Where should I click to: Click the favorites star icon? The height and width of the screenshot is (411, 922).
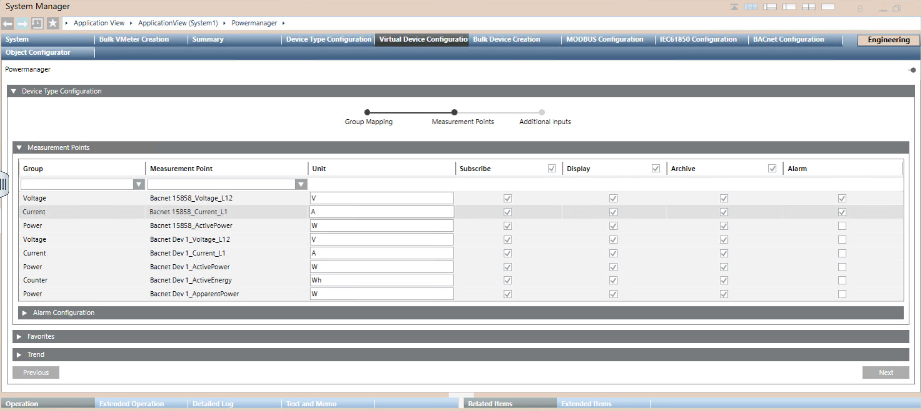click(53, 23)
